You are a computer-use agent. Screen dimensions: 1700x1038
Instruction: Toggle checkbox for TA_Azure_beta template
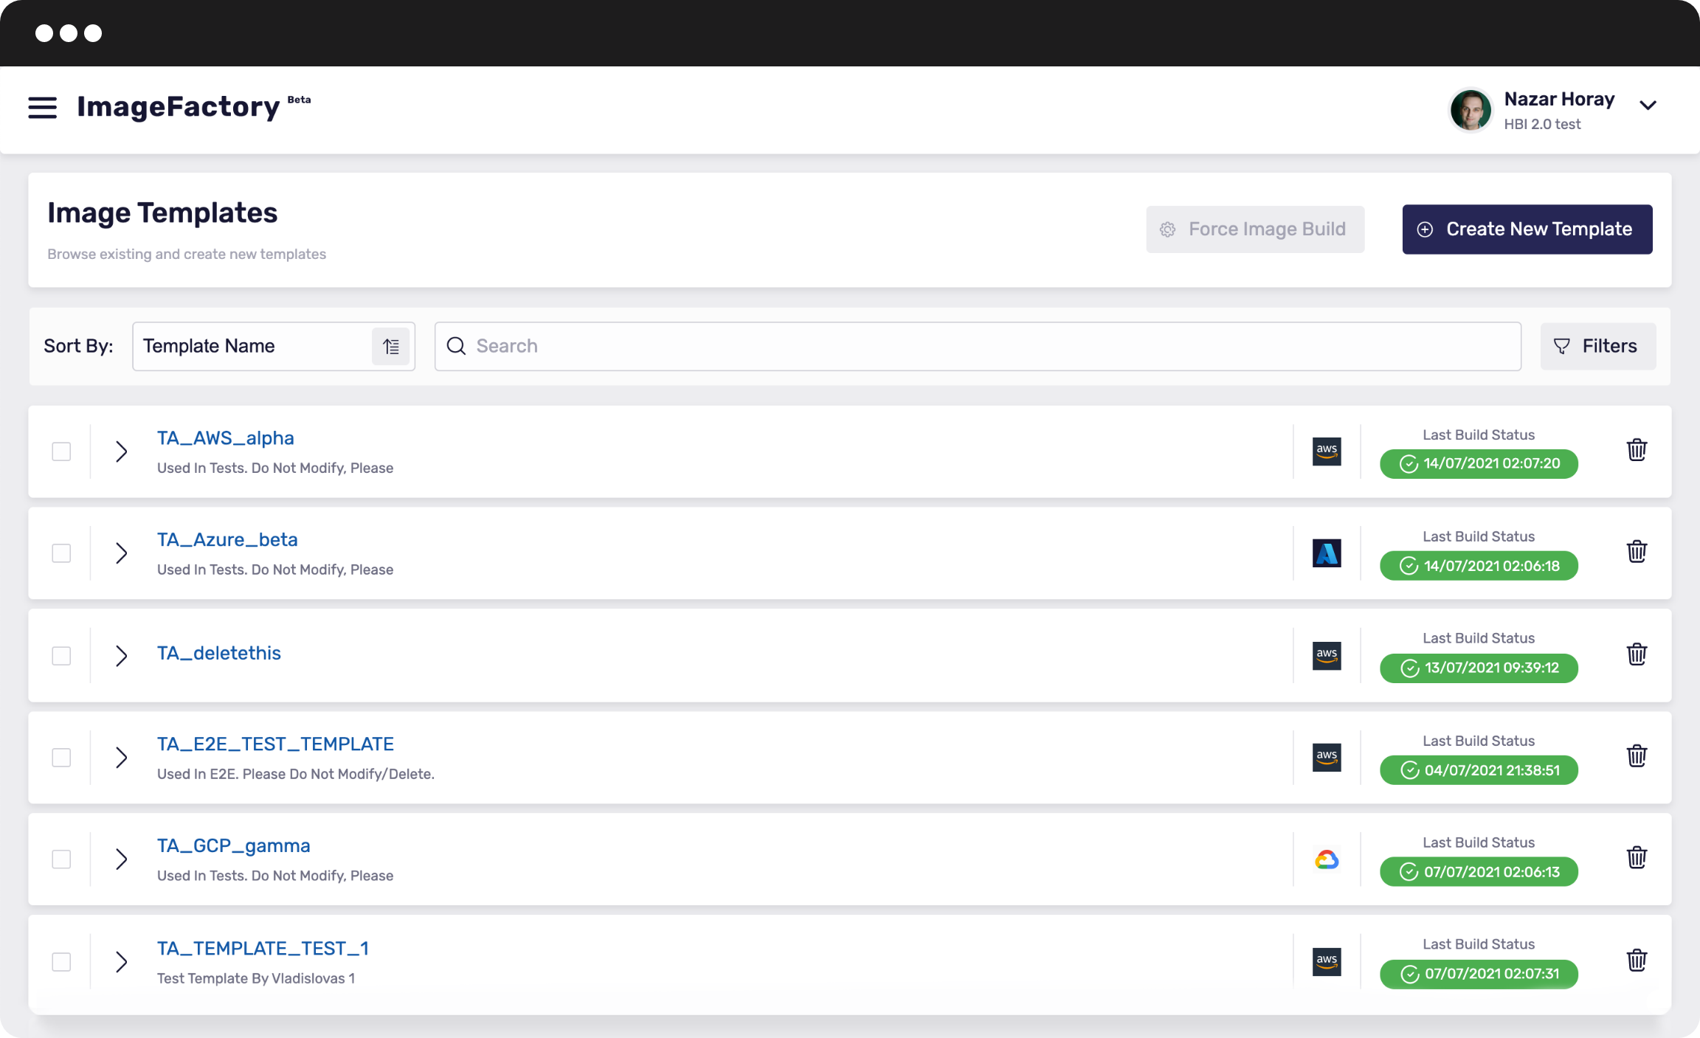point(62,553)
